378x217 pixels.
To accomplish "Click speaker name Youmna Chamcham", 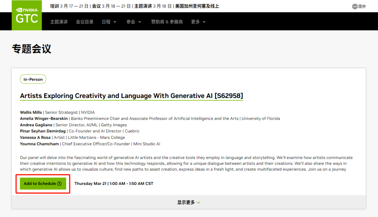I will [x=39, y=144].
